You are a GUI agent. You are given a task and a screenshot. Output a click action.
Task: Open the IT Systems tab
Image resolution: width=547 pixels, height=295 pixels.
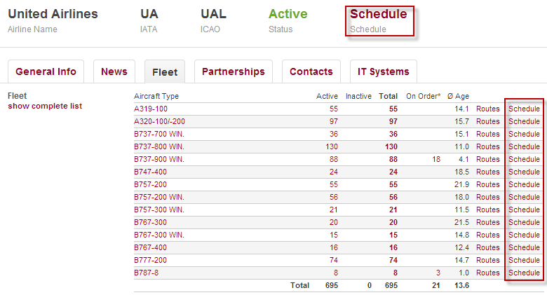click(x=384, y=71)
